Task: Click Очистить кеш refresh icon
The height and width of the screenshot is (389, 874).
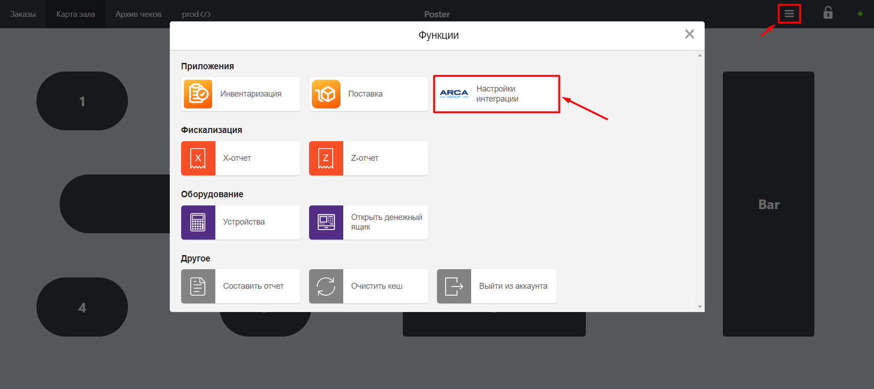Action: 326,287
